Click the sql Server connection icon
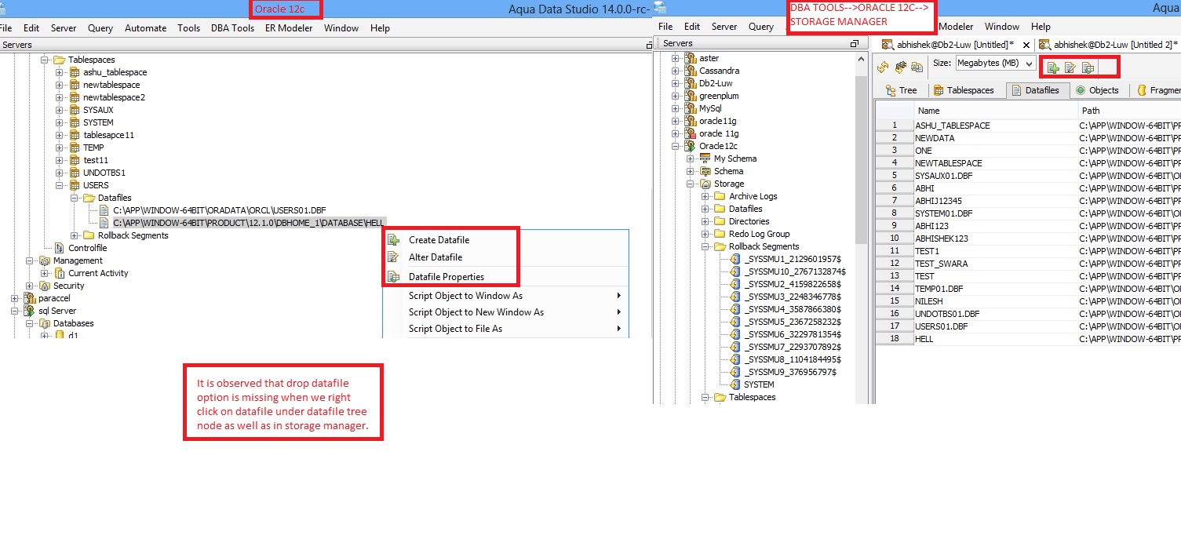This screenshot has height=550, width=1181. coord(31,311)
